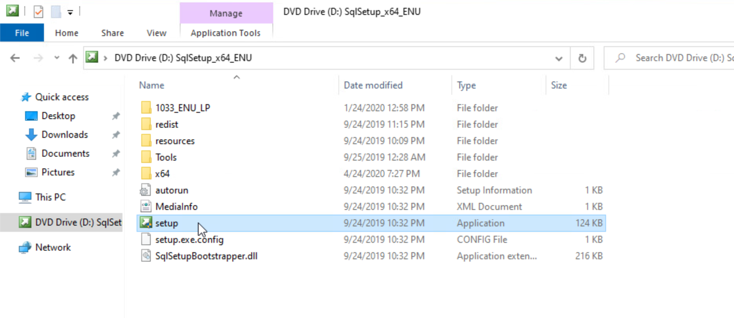Screen dimensions: 734x318
Task: Select Quick access in navigation pane
Action: 62,97
